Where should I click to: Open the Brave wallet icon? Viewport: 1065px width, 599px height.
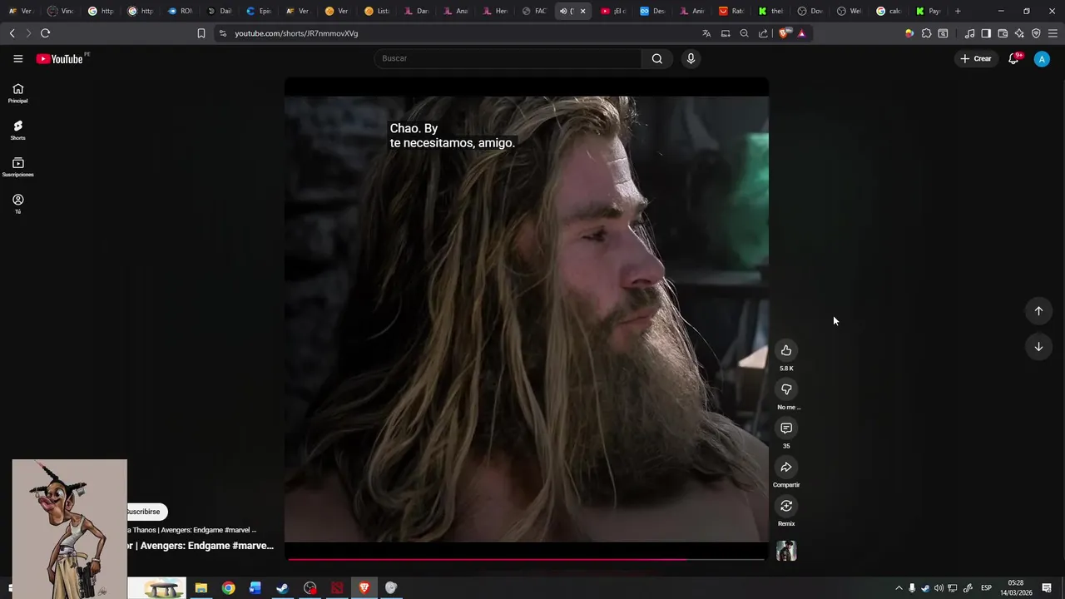[1003, 33]
